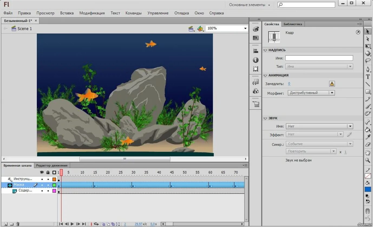Image resolution: width=373 pixels, height=227 pixels.
Task: Go to first frame button
Action: (x=61, y=224)
